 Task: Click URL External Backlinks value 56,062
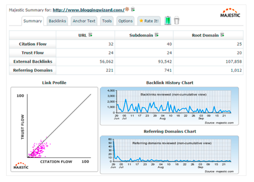[x=107, y=62]
